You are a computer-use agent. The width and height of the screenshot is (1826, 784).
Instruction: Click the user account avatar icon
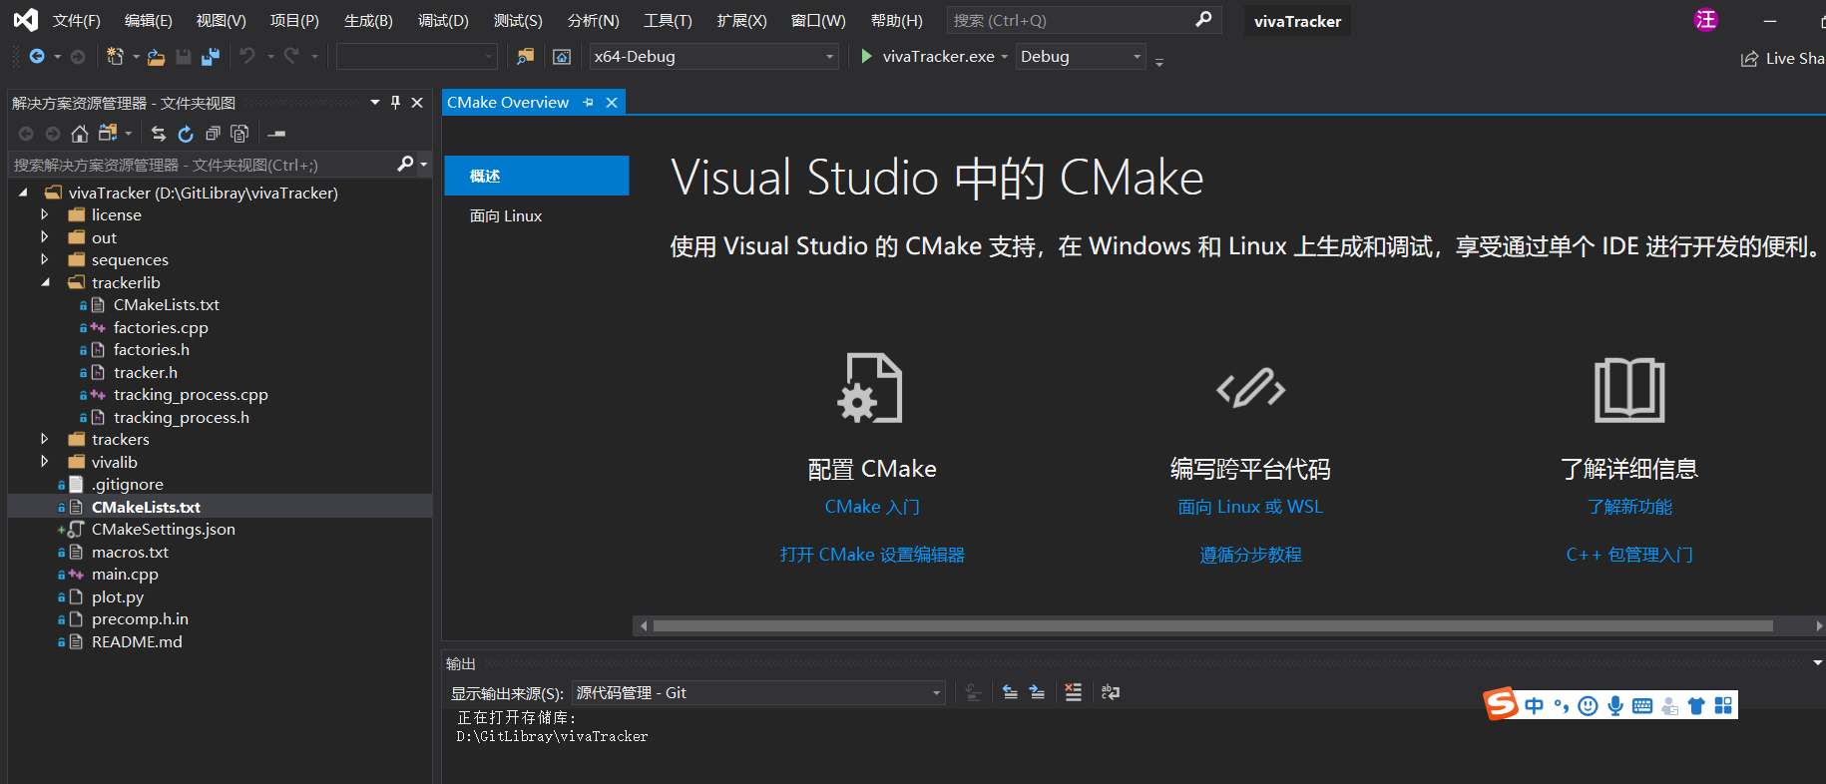click(1706, 20)
